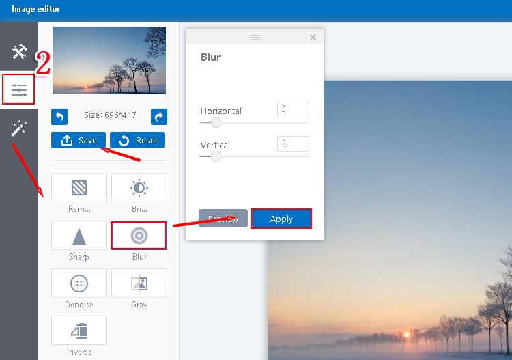Grab the Blur dialog drag handle
The image size is (512, 360).
coord(255,37)
